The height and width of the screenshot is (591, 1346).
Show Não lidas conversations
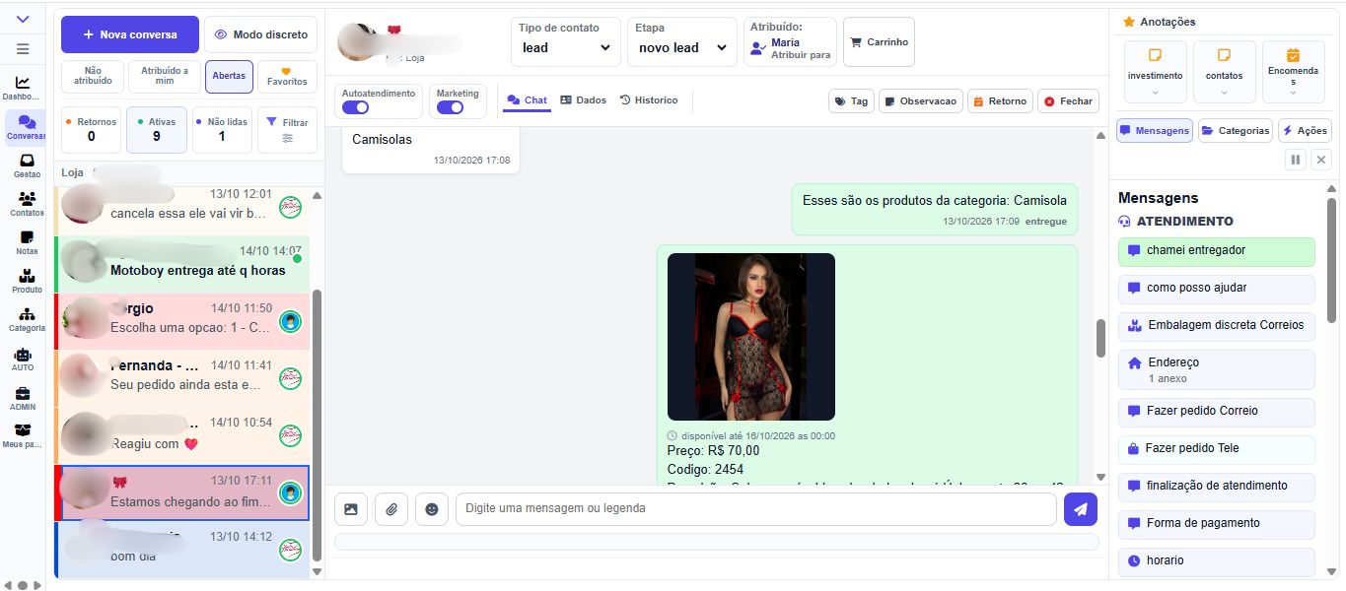[222, 130]
